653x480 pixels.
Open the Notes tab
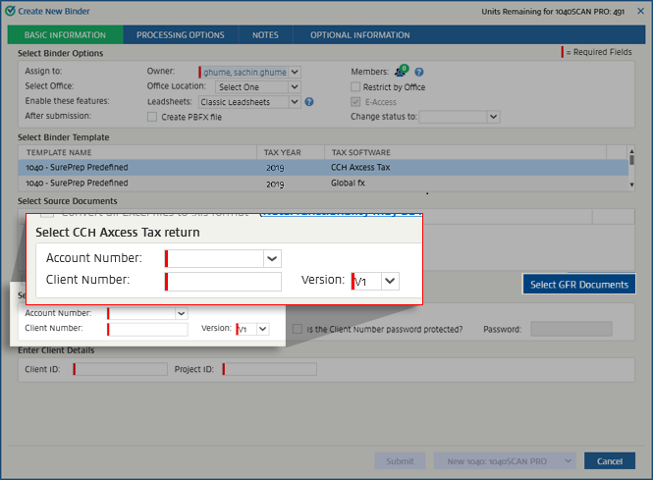click(265, 35)
